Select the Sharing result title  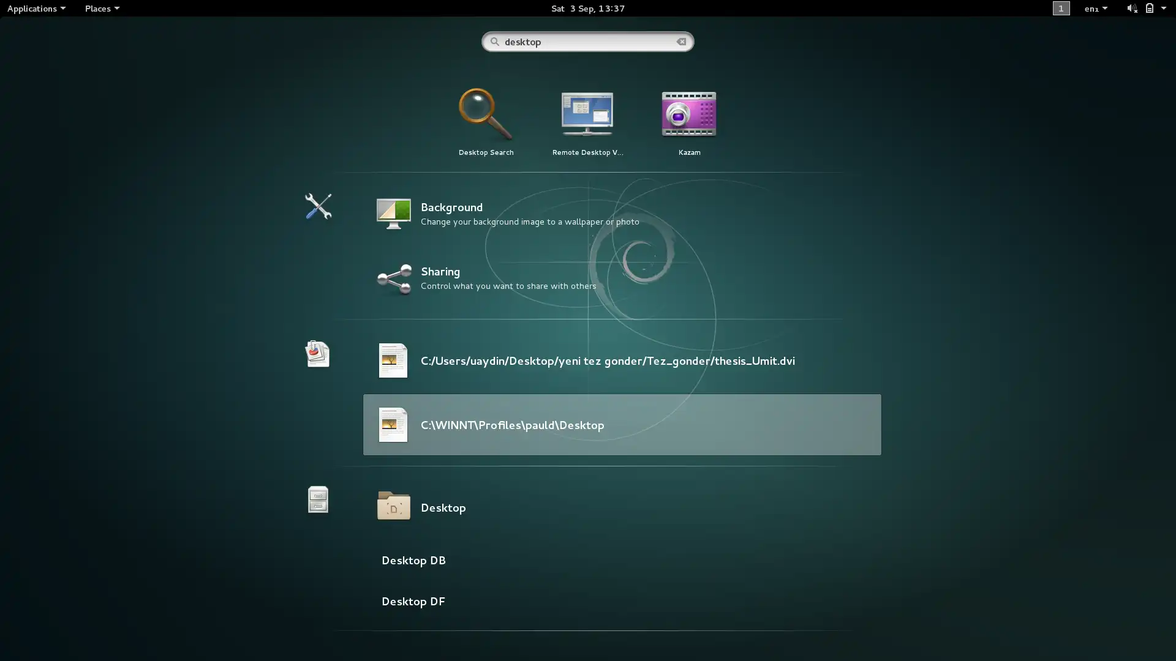[x=440, y=272]
